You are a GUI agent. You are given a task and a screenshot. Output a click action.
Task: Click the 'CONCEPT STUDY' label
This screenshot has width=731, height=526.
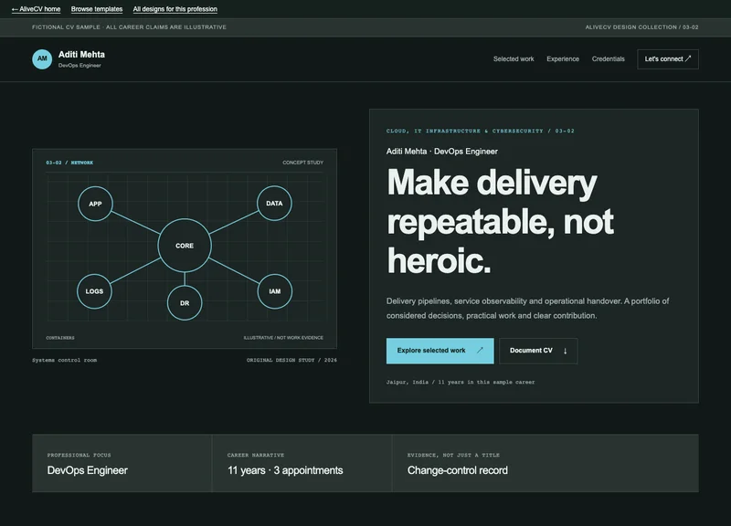[302, 163]
